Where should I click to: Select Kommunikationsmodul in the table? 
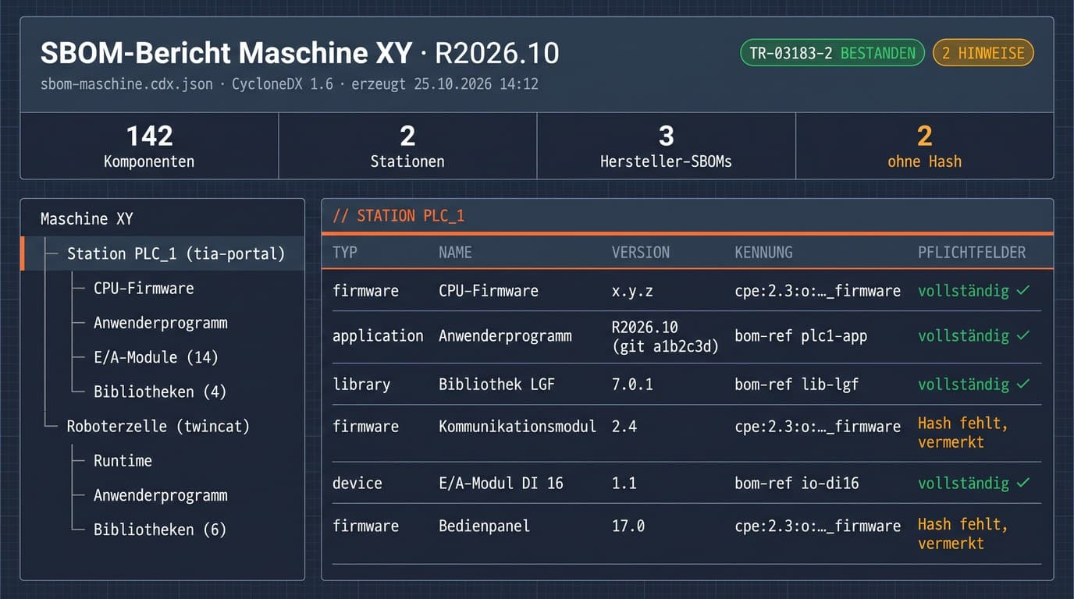tap(517, 427)
